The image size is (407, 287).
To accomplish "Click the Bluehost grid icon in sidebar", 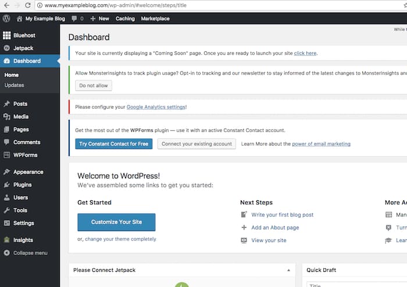I will pyautogui.click(x=7, y=36).
